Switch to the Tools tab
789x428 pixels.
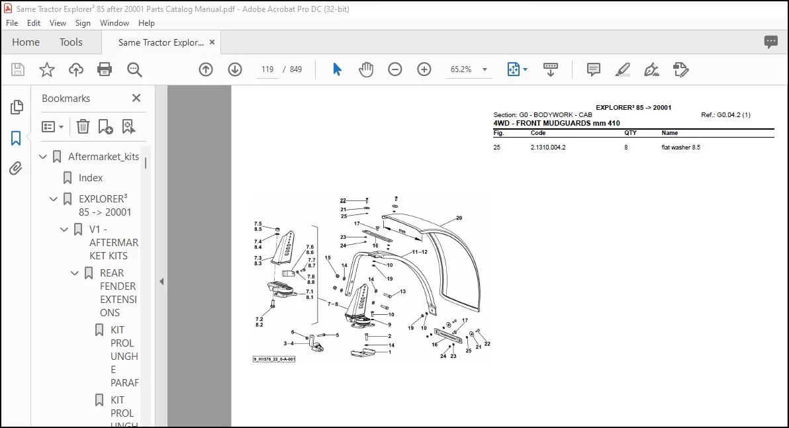click(71, 42)
